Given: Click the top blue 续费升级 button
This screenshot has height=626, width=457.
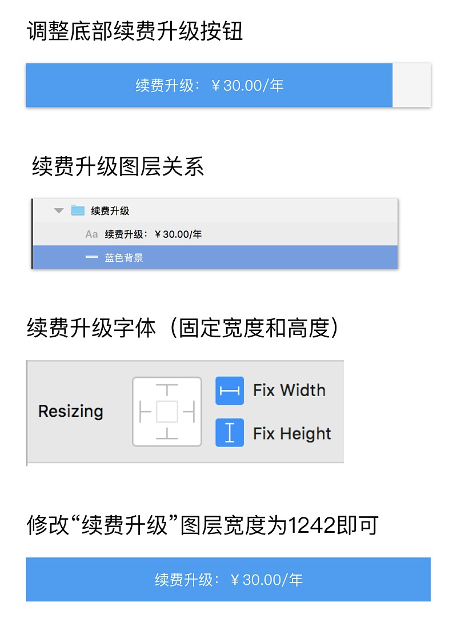Looking at the screenshot, I should click(x=209, y=85).
